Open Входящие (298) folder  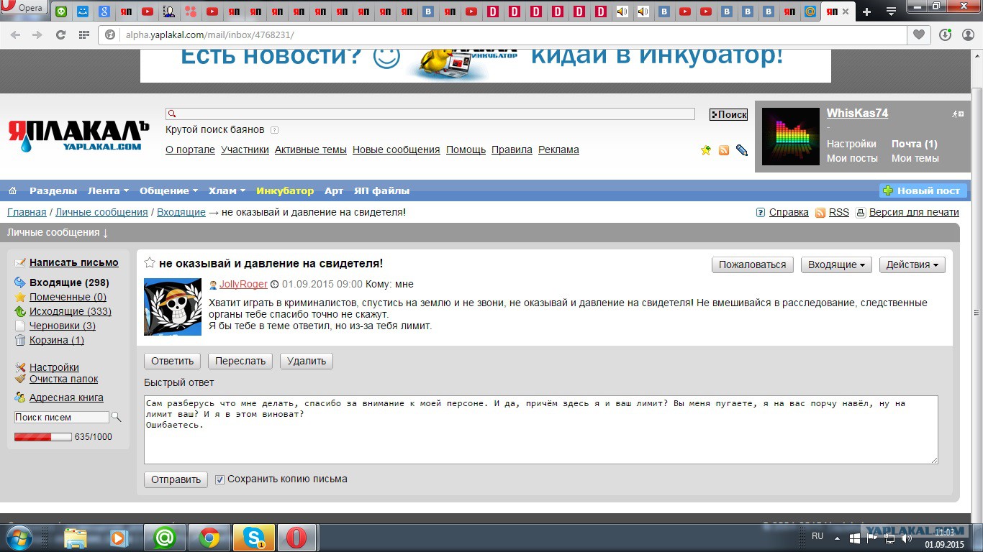69,282
